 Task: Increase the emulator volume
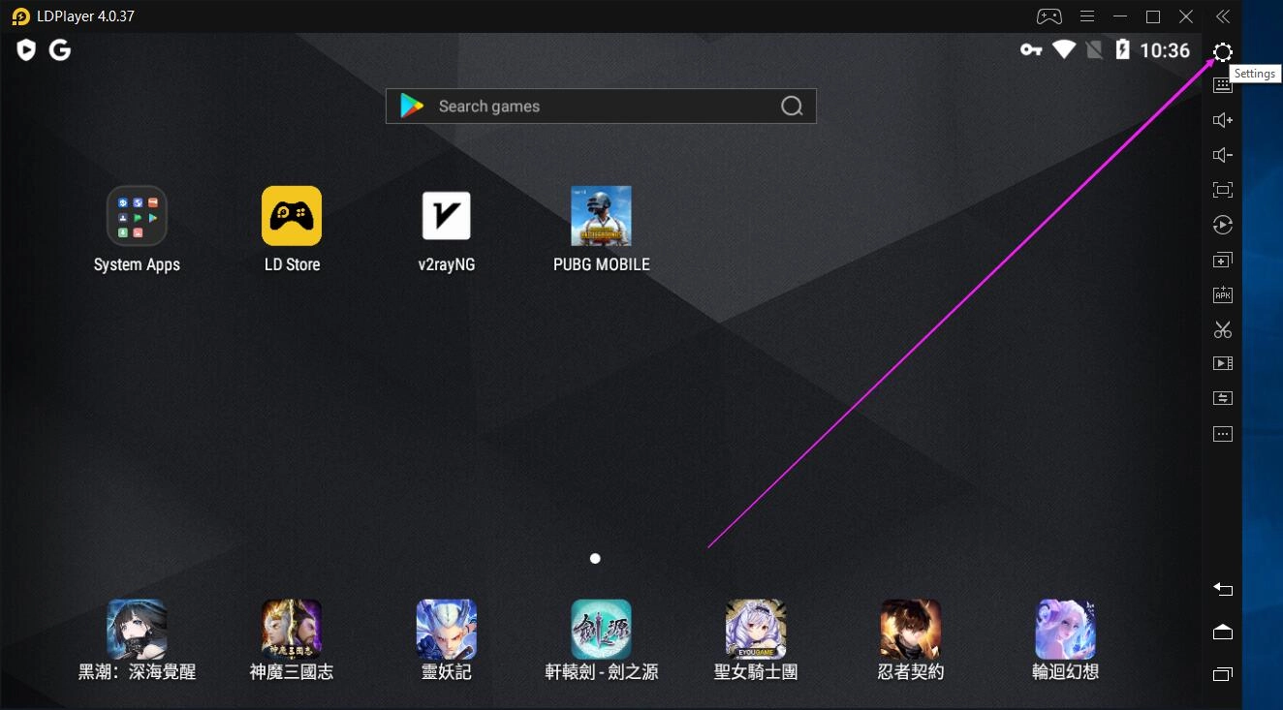1222,119
